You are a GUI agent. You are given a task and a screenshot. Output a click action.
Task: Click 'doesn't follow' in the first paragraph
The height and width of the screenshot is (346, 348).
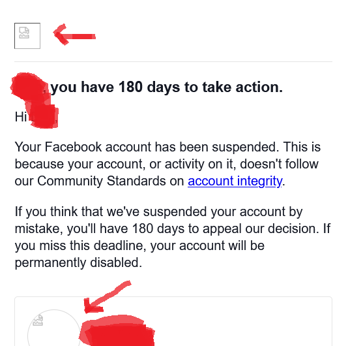(x=280, y=164)
